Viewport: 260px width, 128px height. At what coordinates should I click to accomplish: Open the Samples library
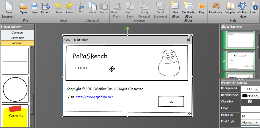pyautogui.click(x=230, y=6)
